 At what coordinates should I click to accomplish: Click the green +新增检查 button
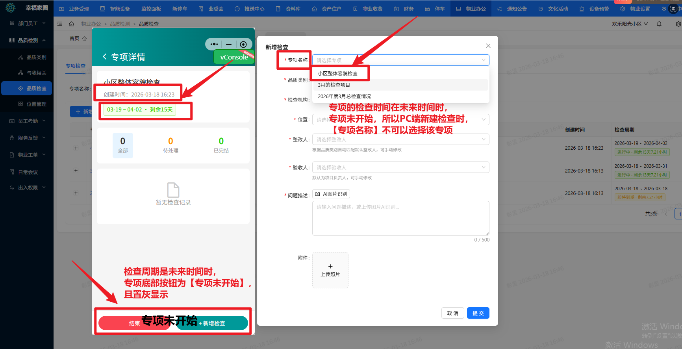(212, 323)
